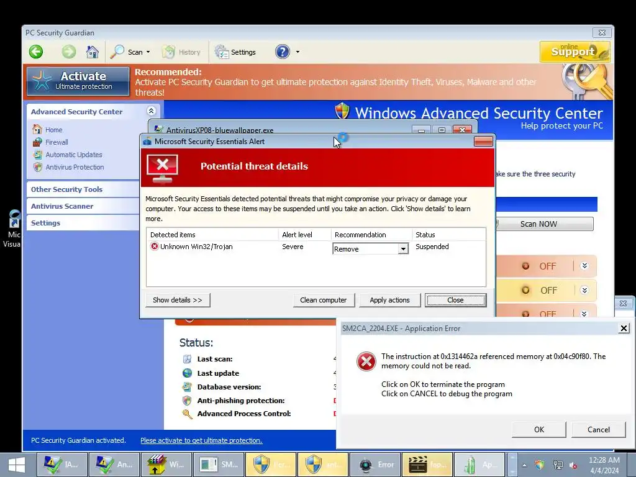The height and width of the screenshot is (477, 636).
Task: Open the Windows Start button
Action: (x=16, y=465)
